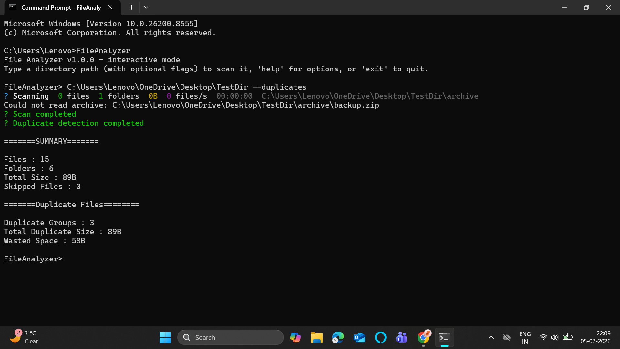Click the 'C:\Users\Lenovo>FileAnalyzer' command line
Viewport: 620px width, 349px height.
(67, 51)
